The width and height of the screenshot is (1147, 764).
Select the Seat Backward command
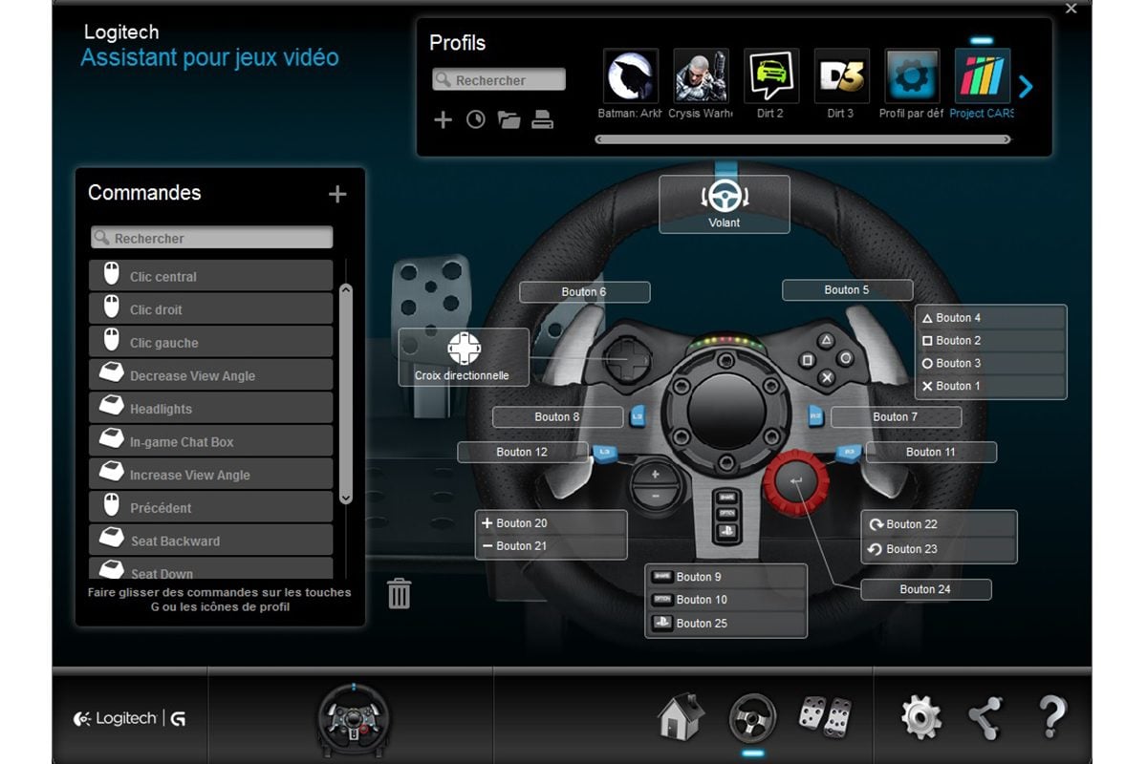(x=211, y=541)
